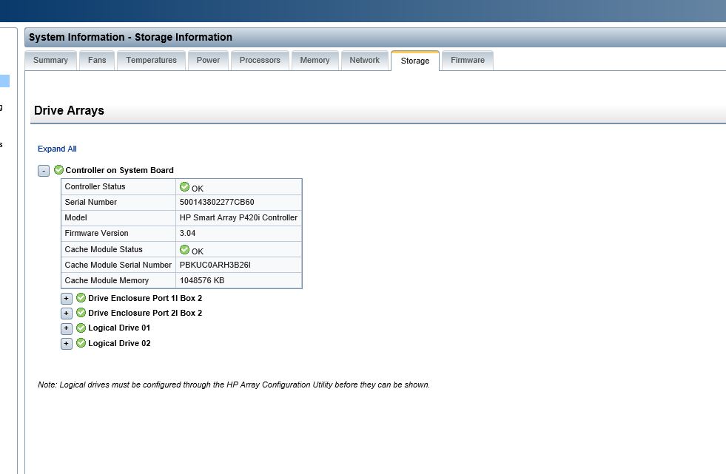Open the Fans tab
The height and width of the screenshot is (474, 726).
point(97,61)
